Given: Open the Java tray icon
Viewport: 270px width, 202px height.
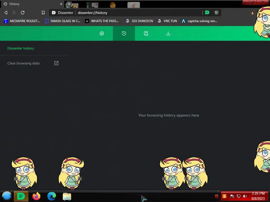Looking at the screenshot, I should [224, 196].
